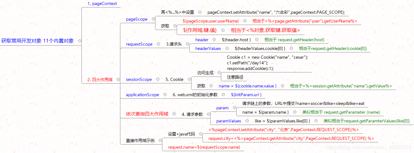Collapse the 4. 请求参数 node
The height and width of the screenshot is (153, 414).
208,114
